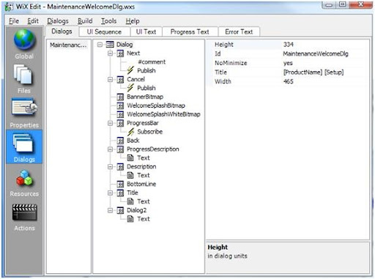This screenshot has height=279, width=375.
Task: Click the Cancel control icon
Action: (120, 79)
